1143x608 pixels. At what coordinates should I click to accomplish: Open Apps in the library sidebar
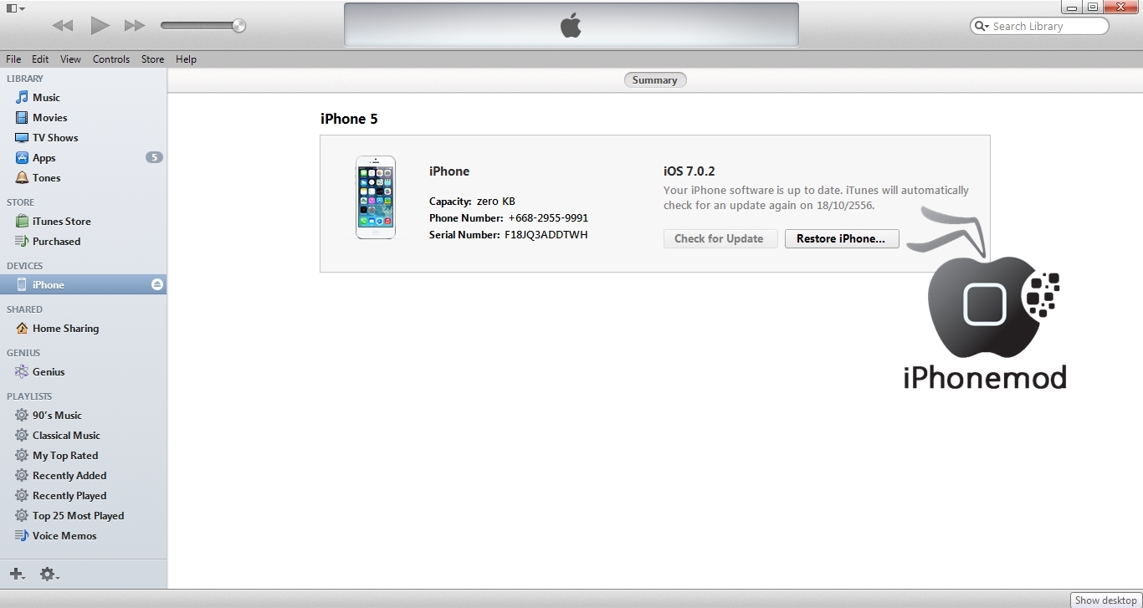click(44, 158)
